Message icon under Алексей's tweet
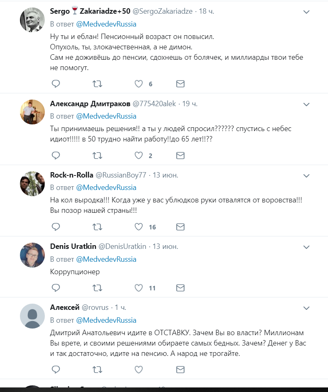 pos(180,369)
